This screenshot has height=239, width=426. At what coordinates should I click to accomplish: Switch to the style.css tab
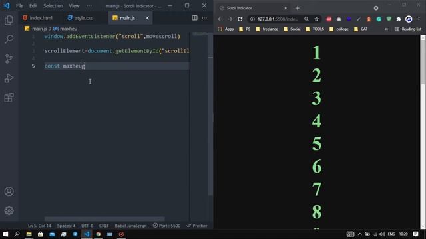click(x=80, y=18)
